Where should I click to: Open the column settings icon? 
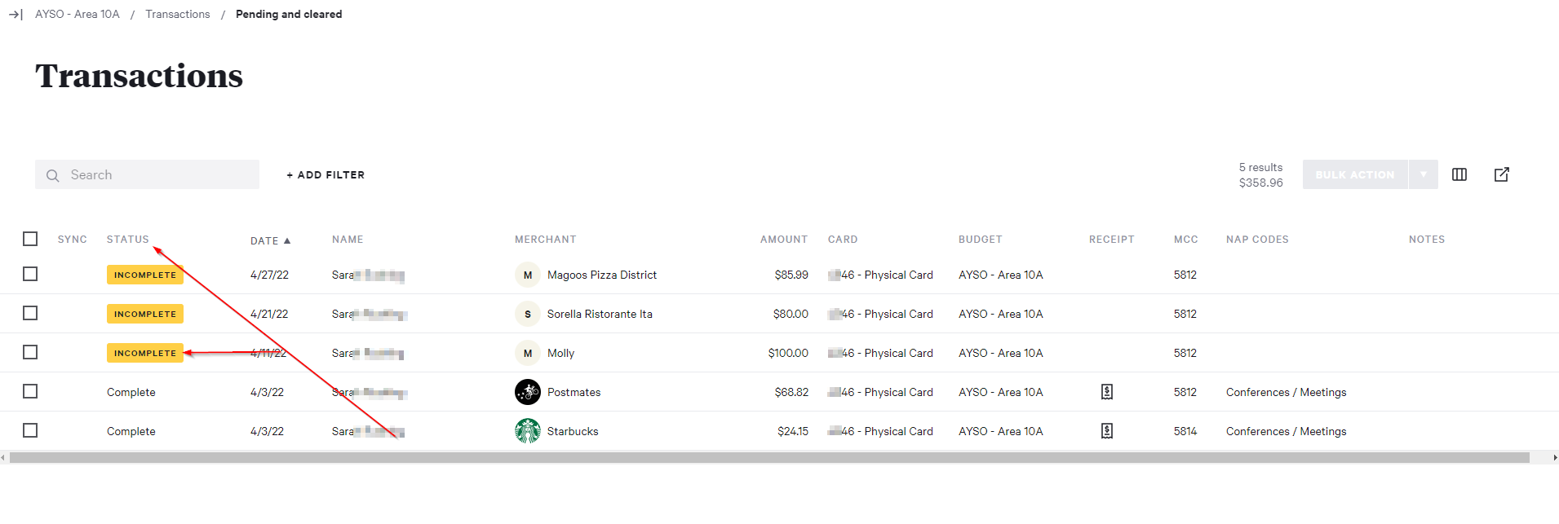pos(1459,174)
